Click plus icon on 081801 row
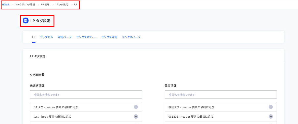The height and width of the screenshot is (124, 298). pyautogui.click(x=271, y=116)
